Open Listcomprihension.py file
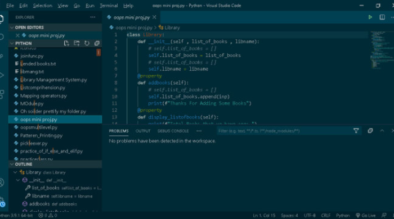 click(42, 88)
